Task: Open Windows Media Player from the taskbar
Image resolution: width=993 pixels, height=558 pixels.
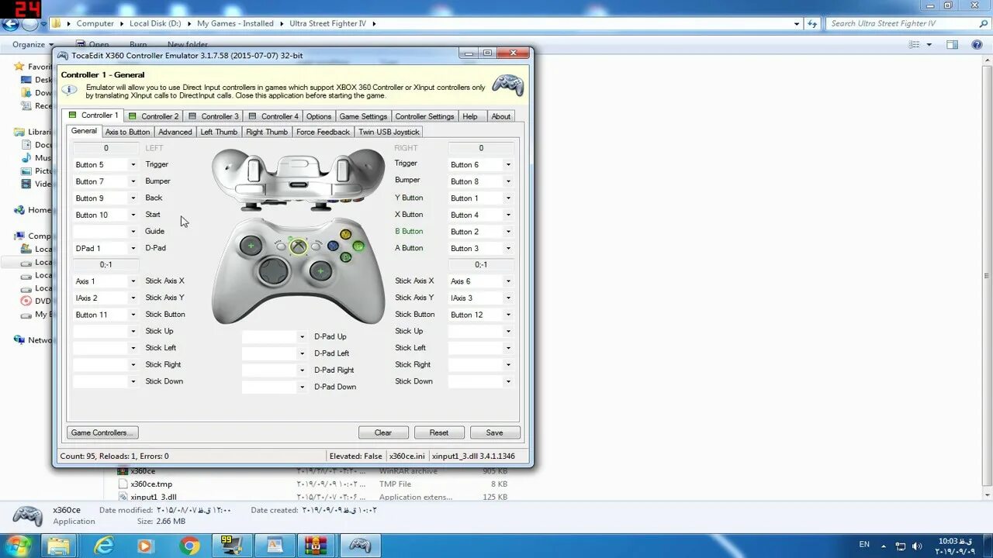Action: click(144, 546)
